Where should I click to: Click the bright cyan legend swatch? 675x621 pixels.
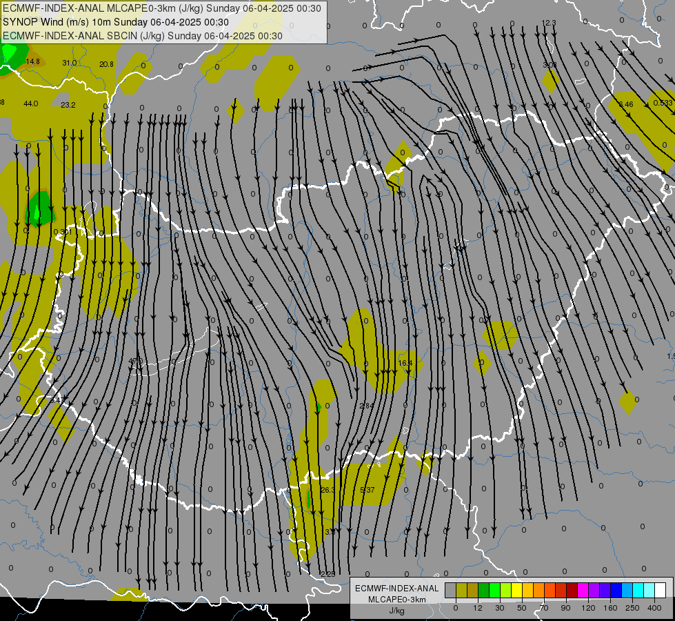[x=638, y=590]
